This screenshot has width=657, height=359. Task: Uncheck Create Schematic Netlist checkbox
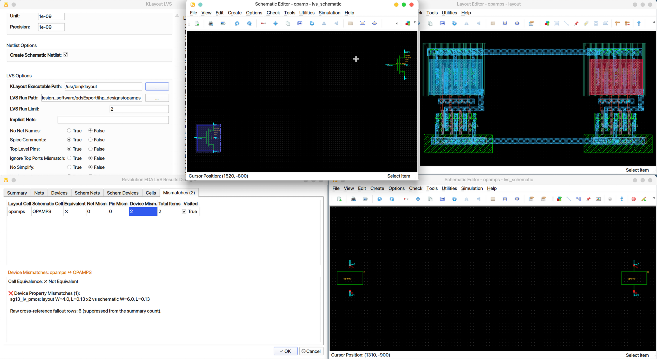[x=66, y=55]
